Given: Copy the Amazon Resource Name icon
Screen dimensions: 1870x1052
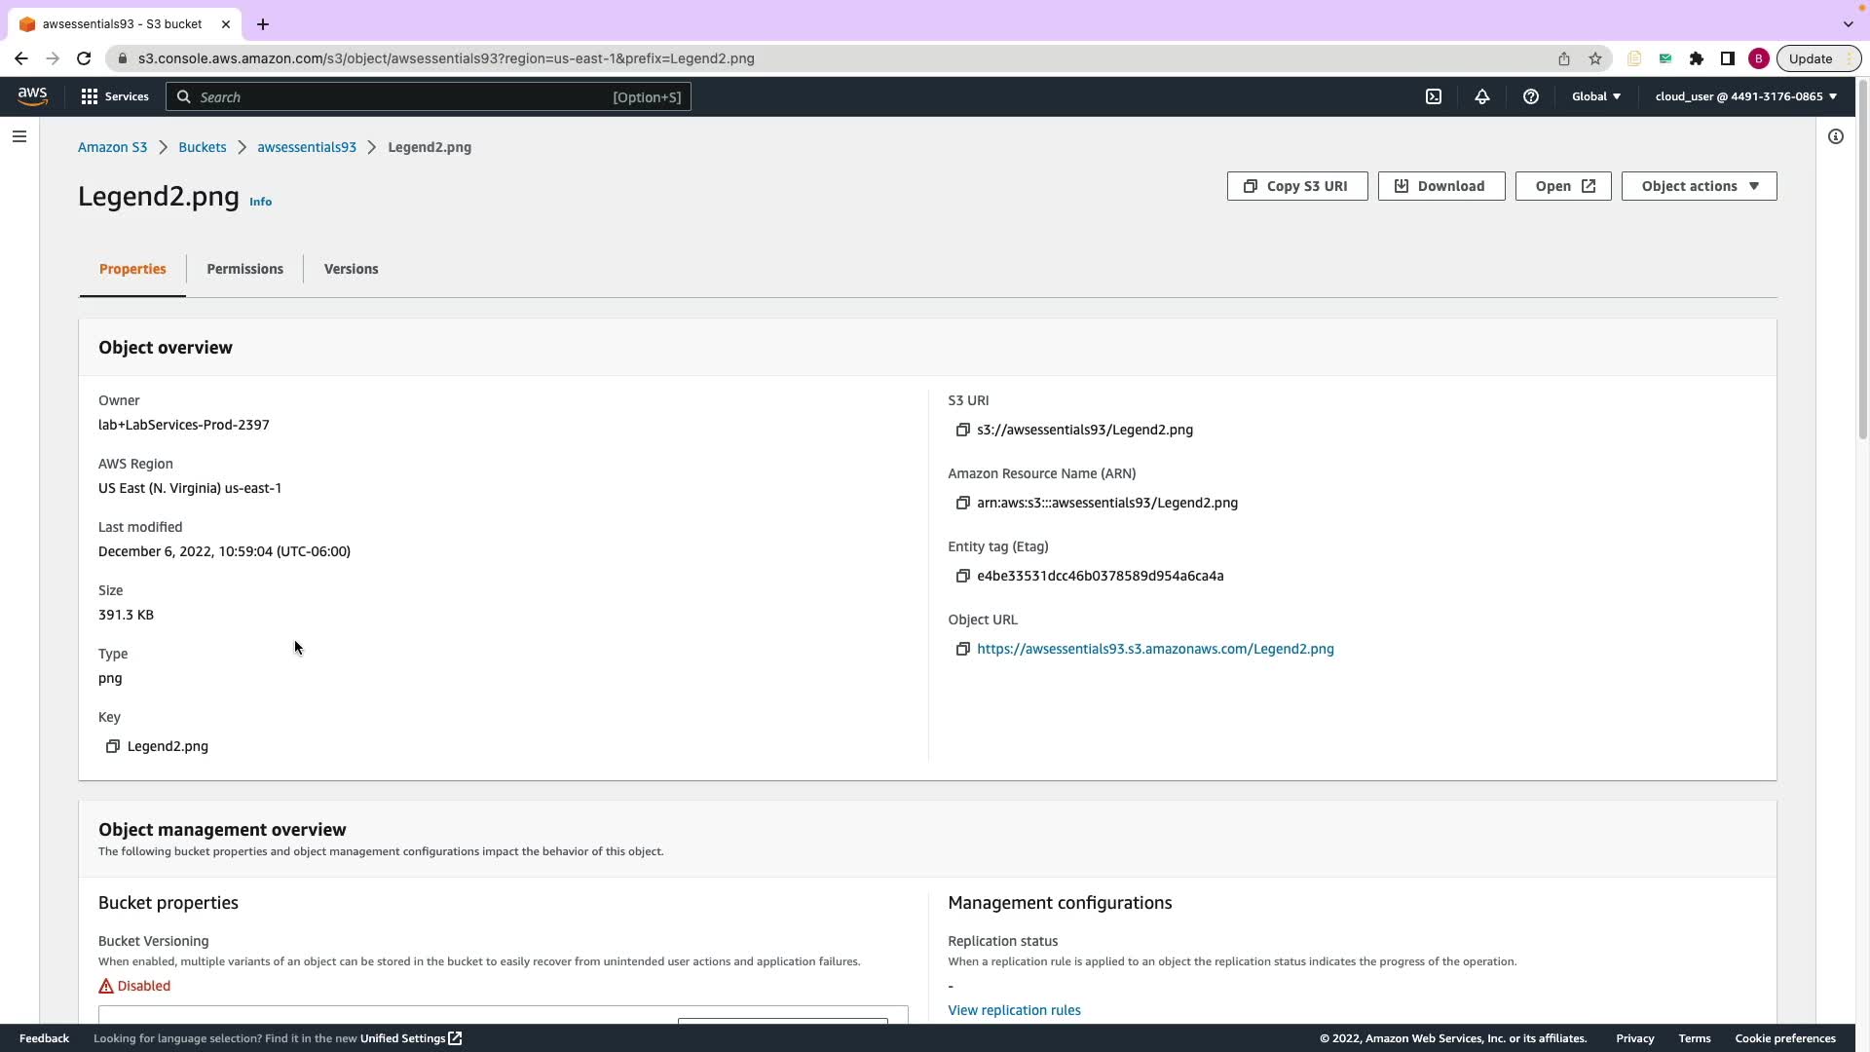Looking at the screenshot, I should tap(962, 503).
